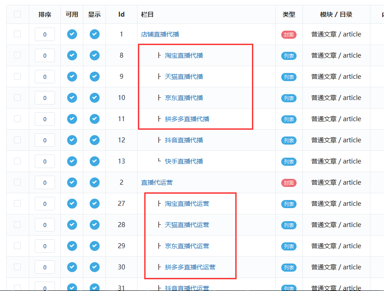384x291 pixels.
Task: Click the sort order field for 店铺直播代播
Action: pos(45,34)
